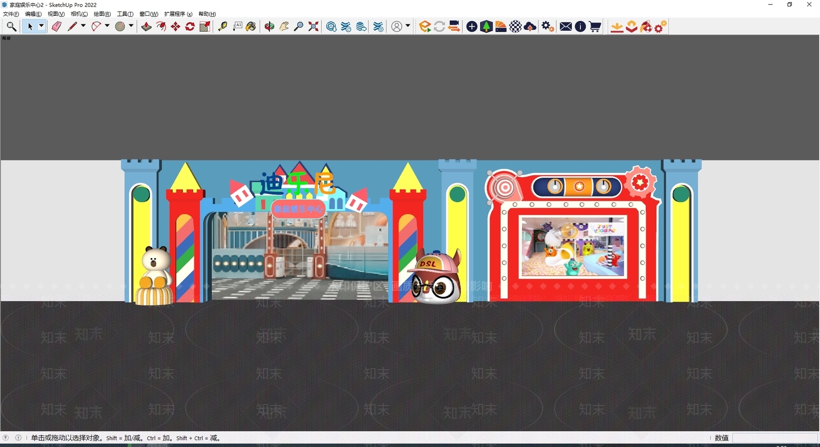Choose the Move tool
Screen dimensions: 820x447
(x=175, y=27)
